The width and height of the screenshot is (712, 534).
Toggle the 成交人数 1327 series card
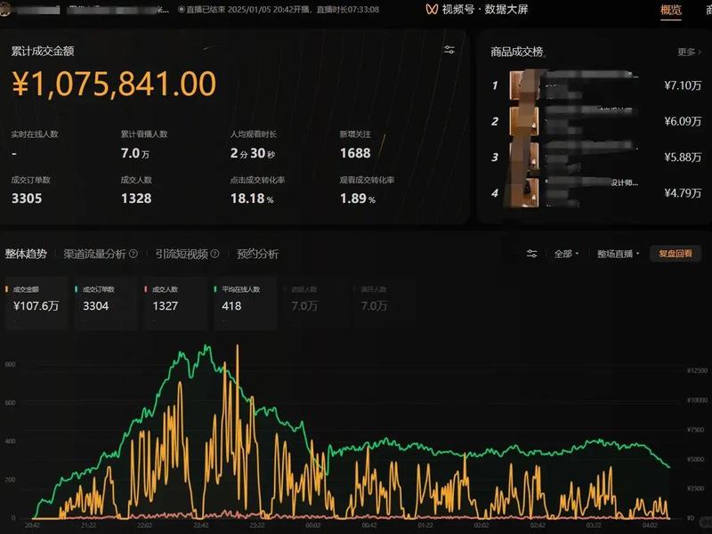(x=174, y=303)
